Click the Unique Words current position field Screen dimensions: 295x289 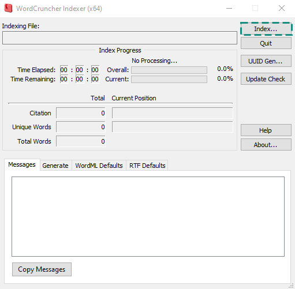coord(173,127)
